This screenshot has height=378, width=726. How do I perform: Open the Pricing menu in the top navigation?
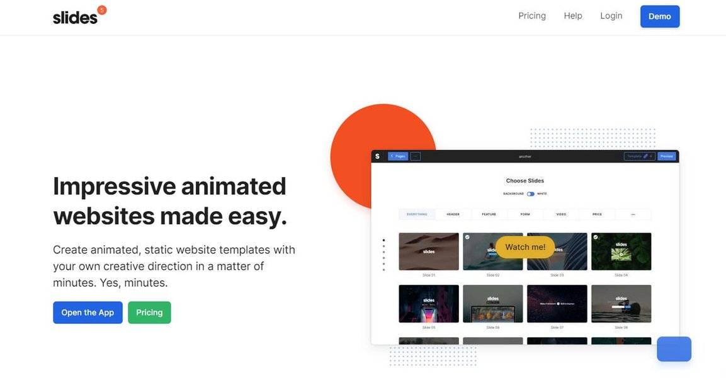(x=532, y=15)
